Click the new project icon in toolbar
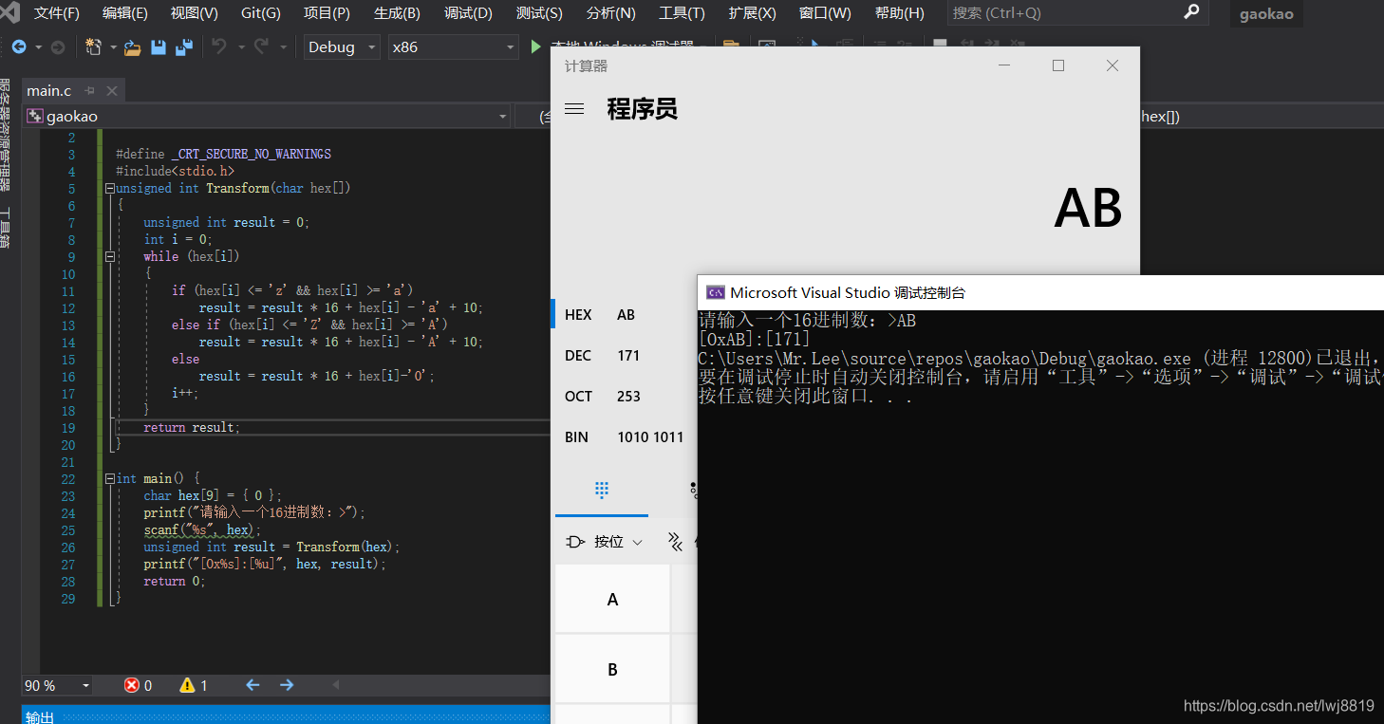Image resolution: width=1384 pixels, height=724 pixels. [x=93, y=46]
